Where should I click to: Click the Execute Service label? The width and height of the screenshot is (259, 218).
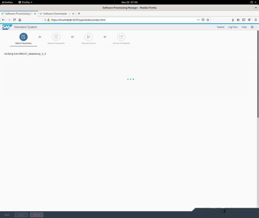(x=88, y=43)
